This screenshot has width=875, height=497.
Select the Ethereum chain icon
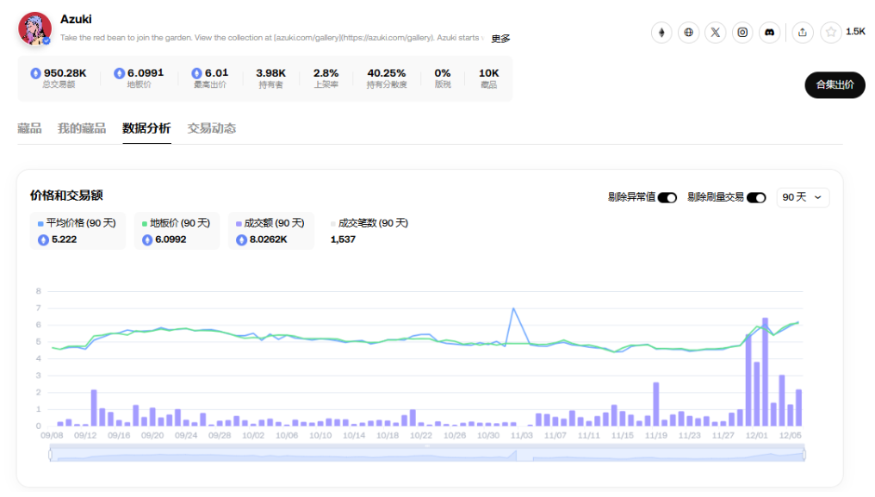pos(661,32)
